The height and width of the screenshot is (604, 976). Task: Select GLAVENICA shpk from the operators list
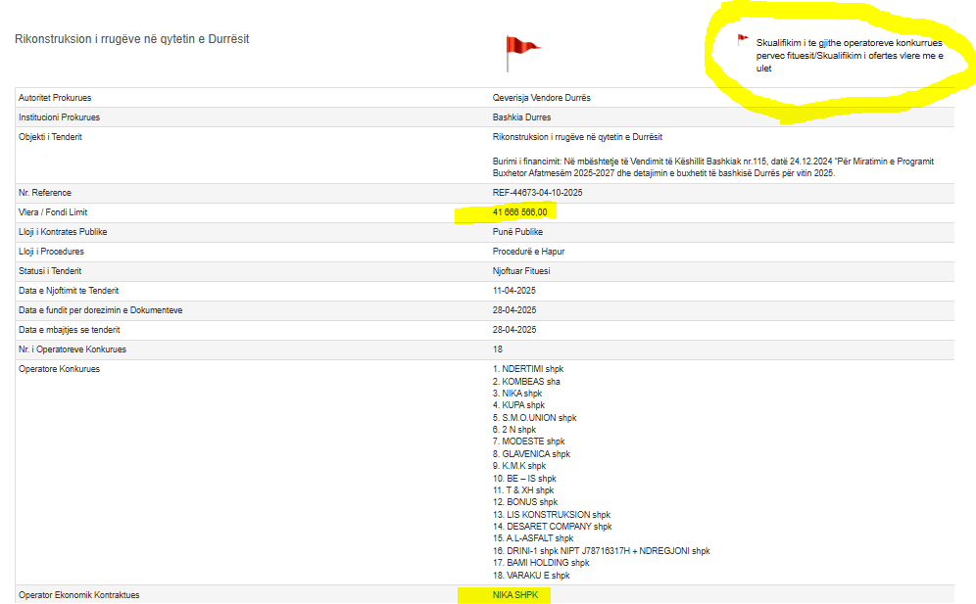(x=531, y=454)
